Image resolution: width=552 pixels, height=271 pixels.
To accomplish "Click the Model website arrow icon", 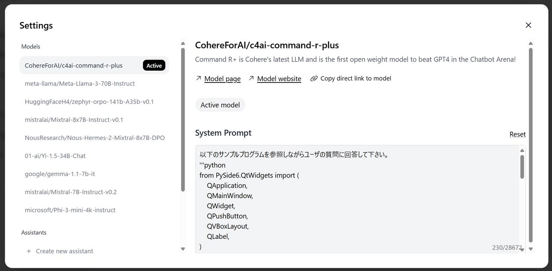I will [251, 78].
